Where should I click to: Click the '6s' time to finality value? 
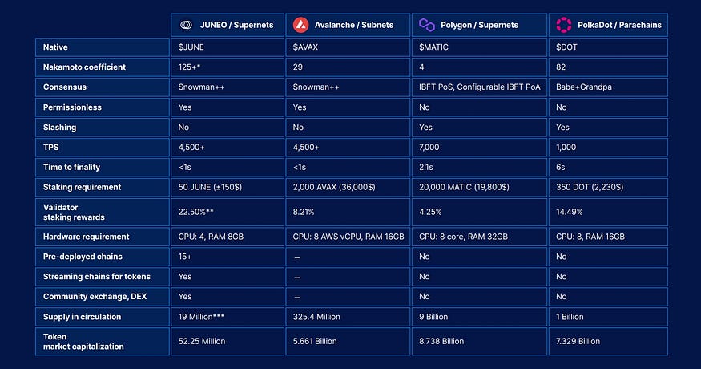[x=561, y=167]
